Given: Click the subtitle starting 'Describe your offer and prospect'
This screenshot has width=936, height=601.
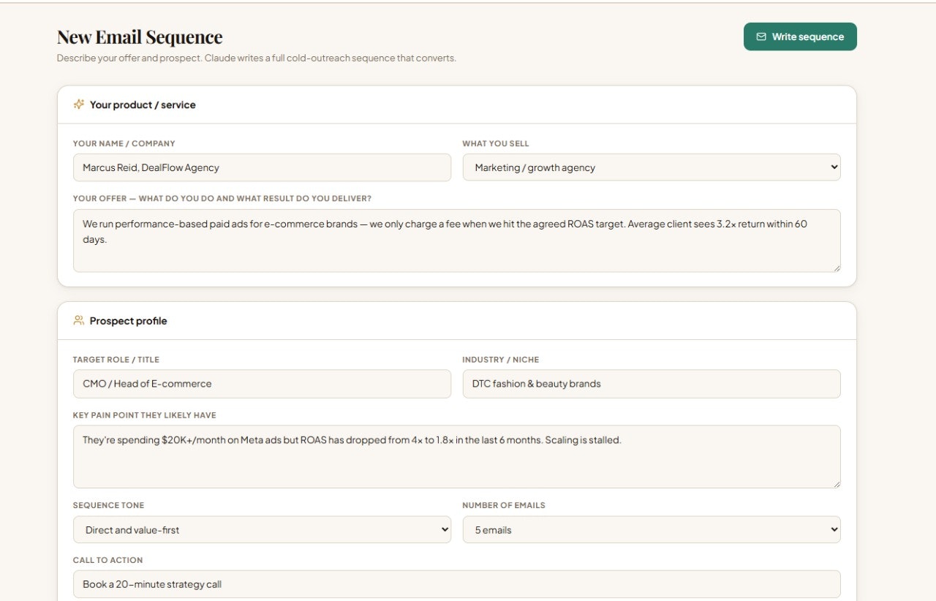Looking at the screenshot, I should 257,58.
